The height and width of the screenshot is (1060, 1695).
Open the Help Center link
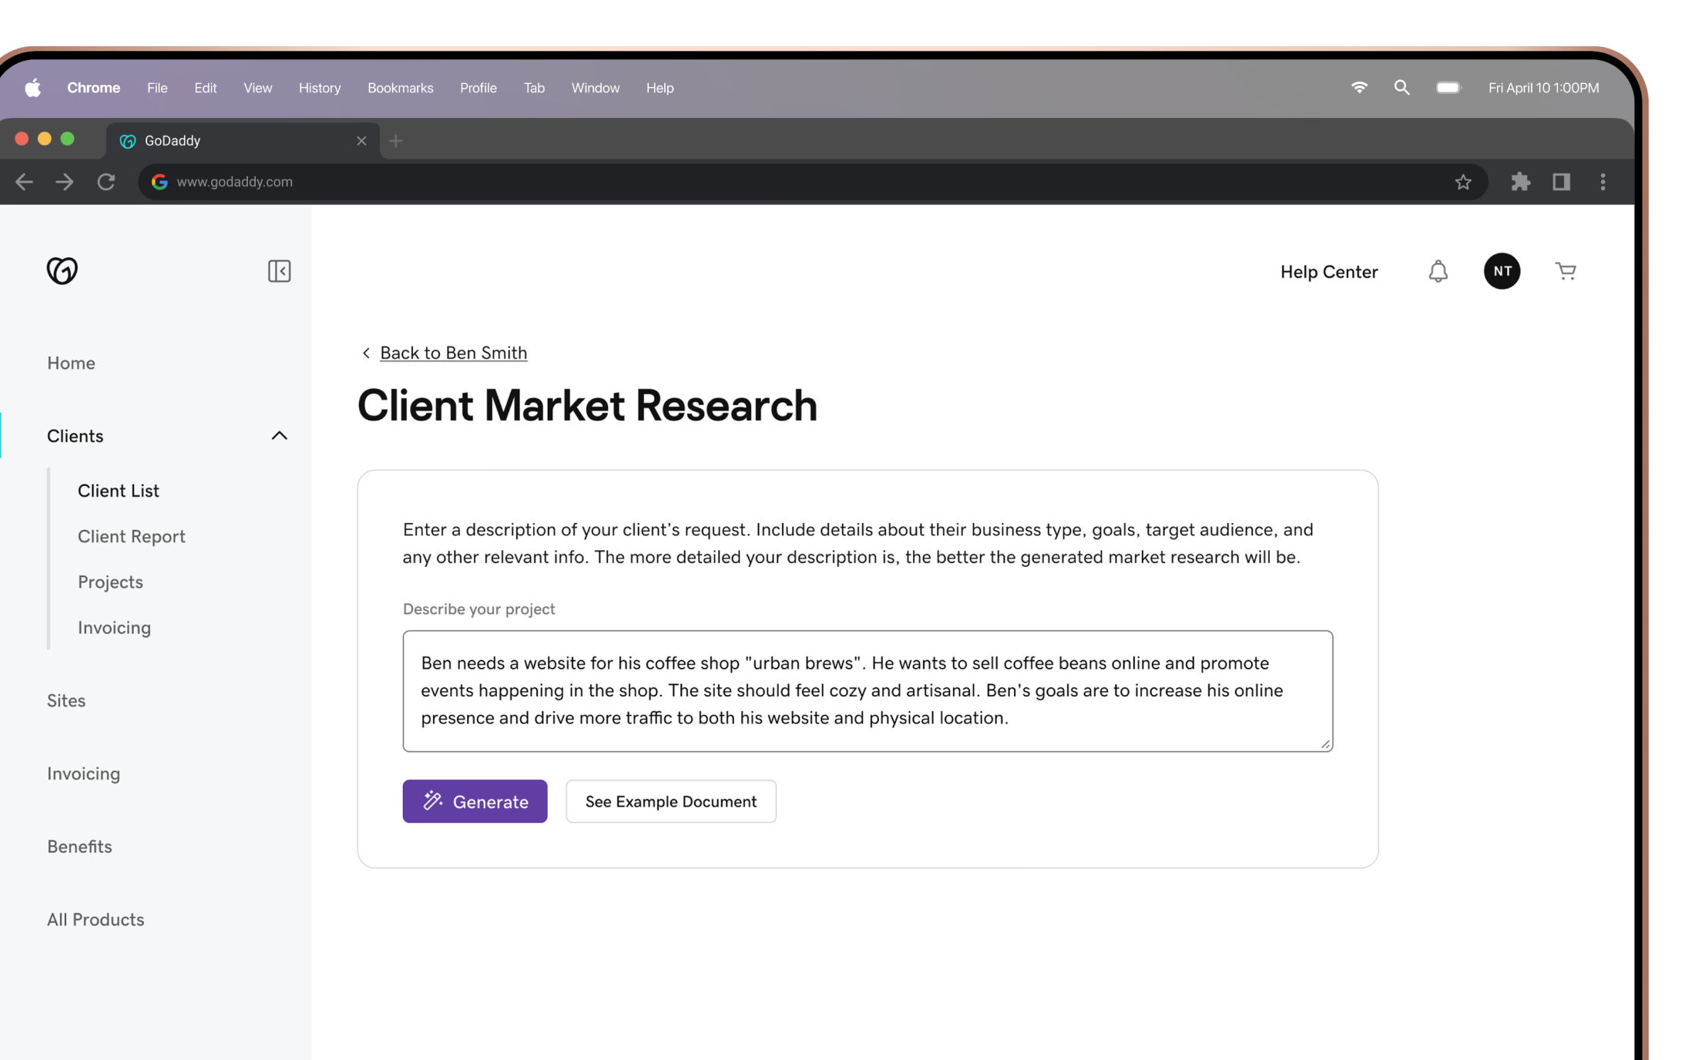tap(1328, 272)
